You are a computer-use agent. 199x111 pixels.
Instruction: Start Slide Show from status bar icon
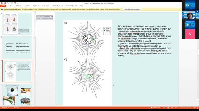(x=176, y=108)
